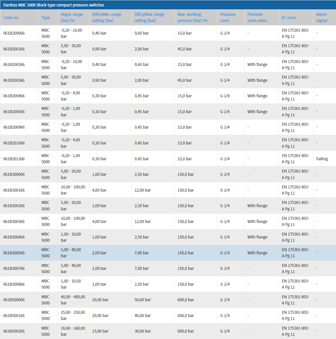Select code number 061B500166
The width and height of the screenshot is (336, 339).
click(x=14, y=316)
